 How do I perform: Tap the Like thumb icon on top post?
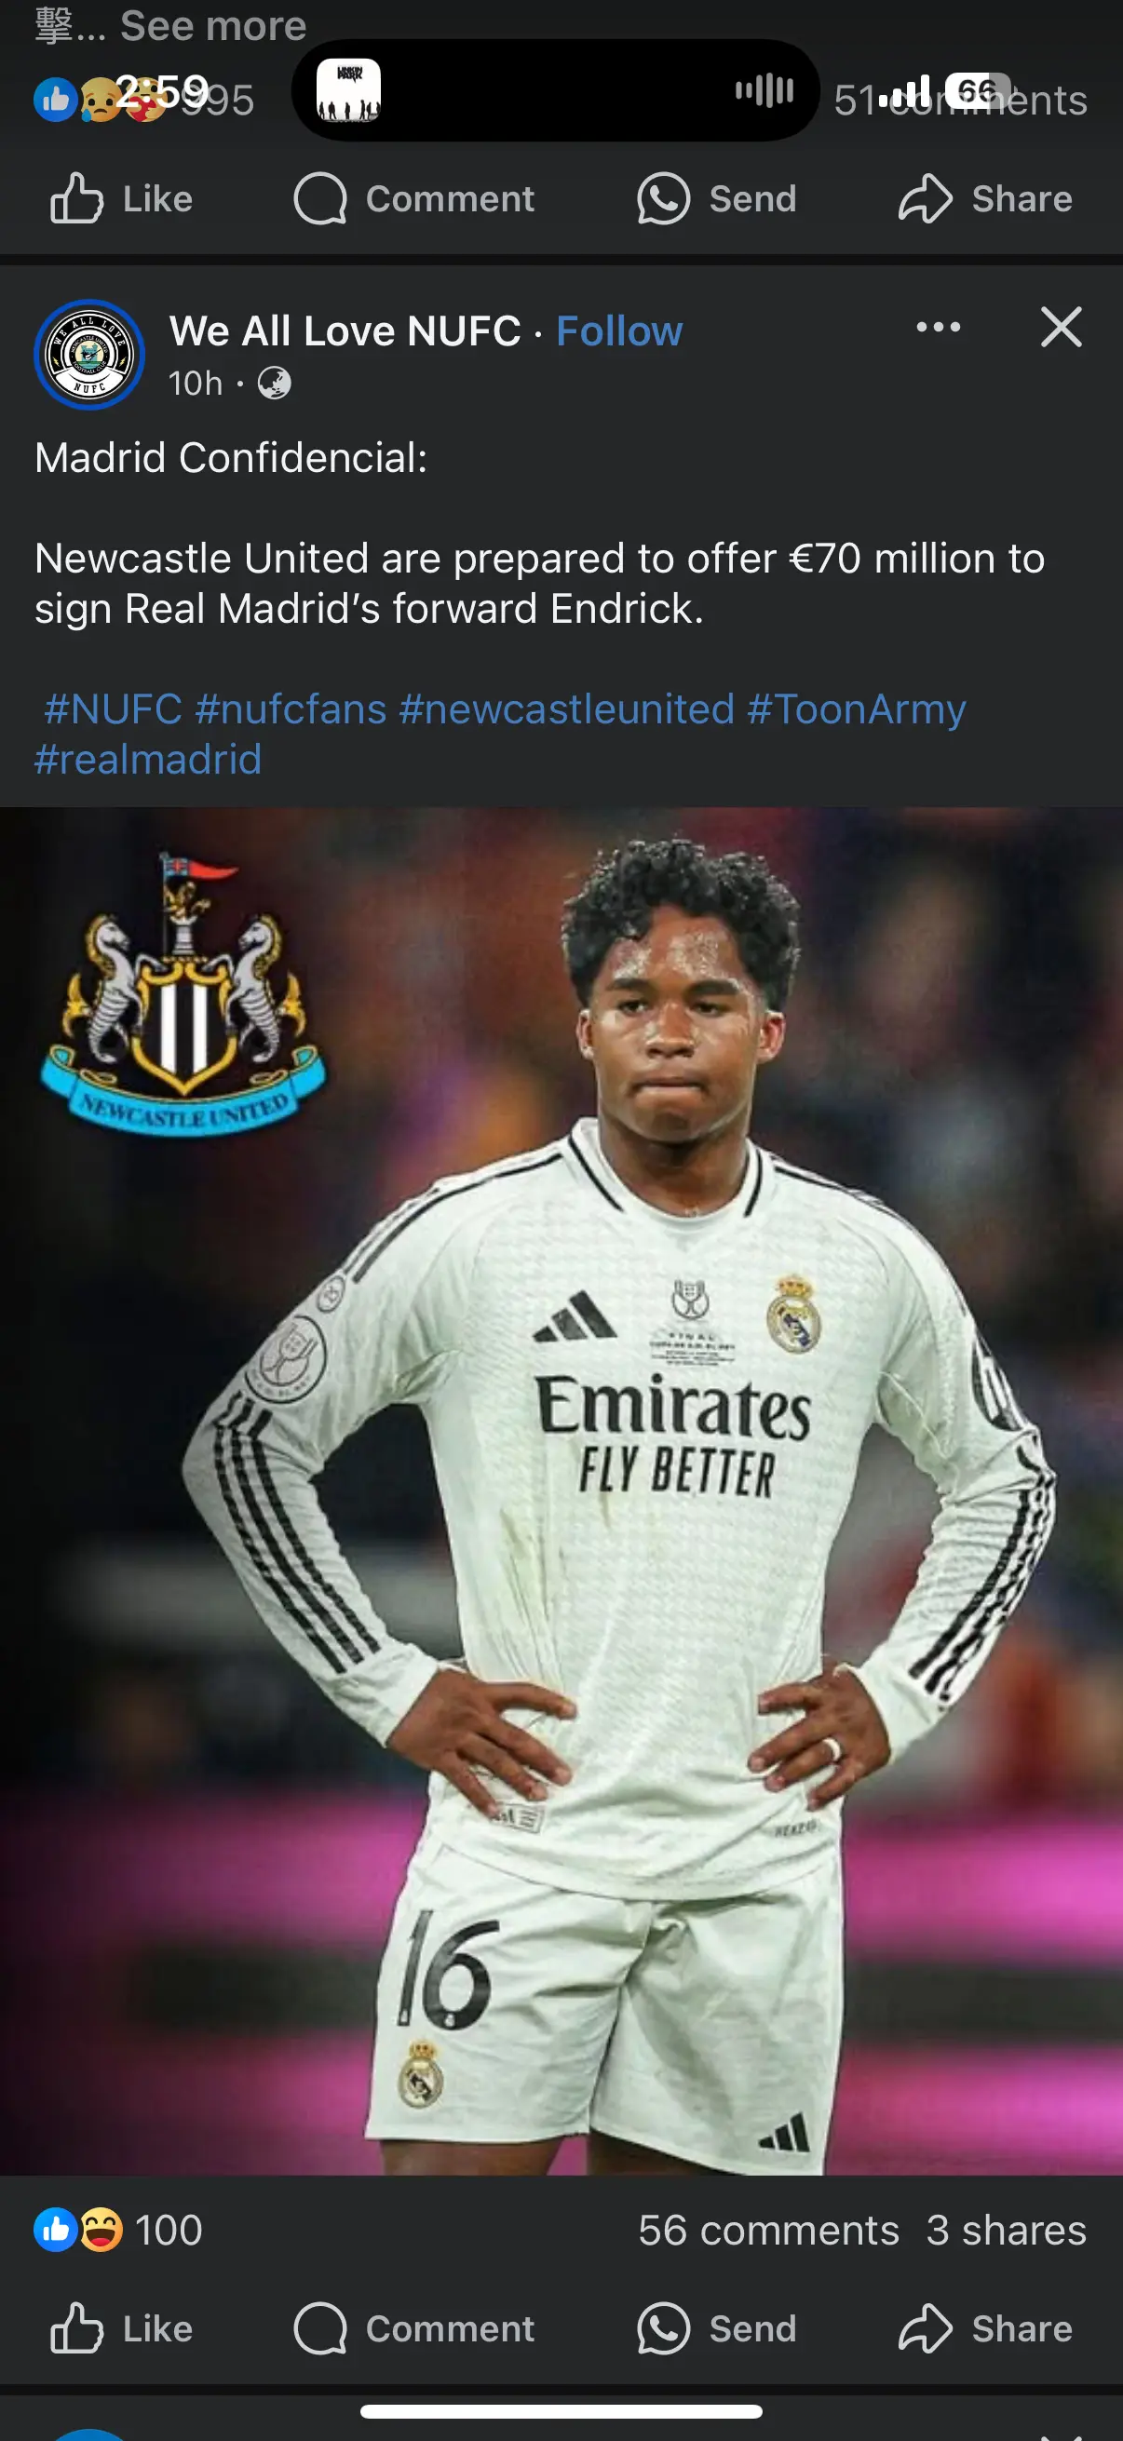75,198
